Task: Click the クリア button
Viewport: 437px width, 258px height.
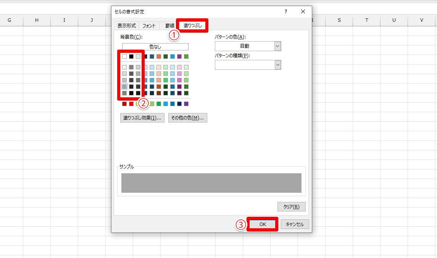Action: tap(291, 207)
